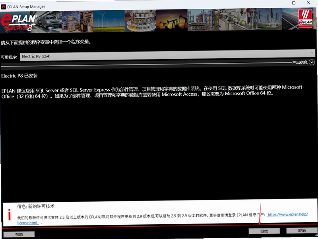Click the 'Electric P8 已安装' status text
Screen dimensions: 318x239
pos(19,76)
